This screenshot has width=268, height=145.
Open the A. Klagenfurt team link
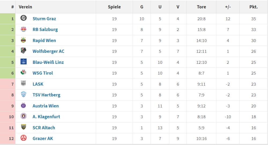pos(46,117)
